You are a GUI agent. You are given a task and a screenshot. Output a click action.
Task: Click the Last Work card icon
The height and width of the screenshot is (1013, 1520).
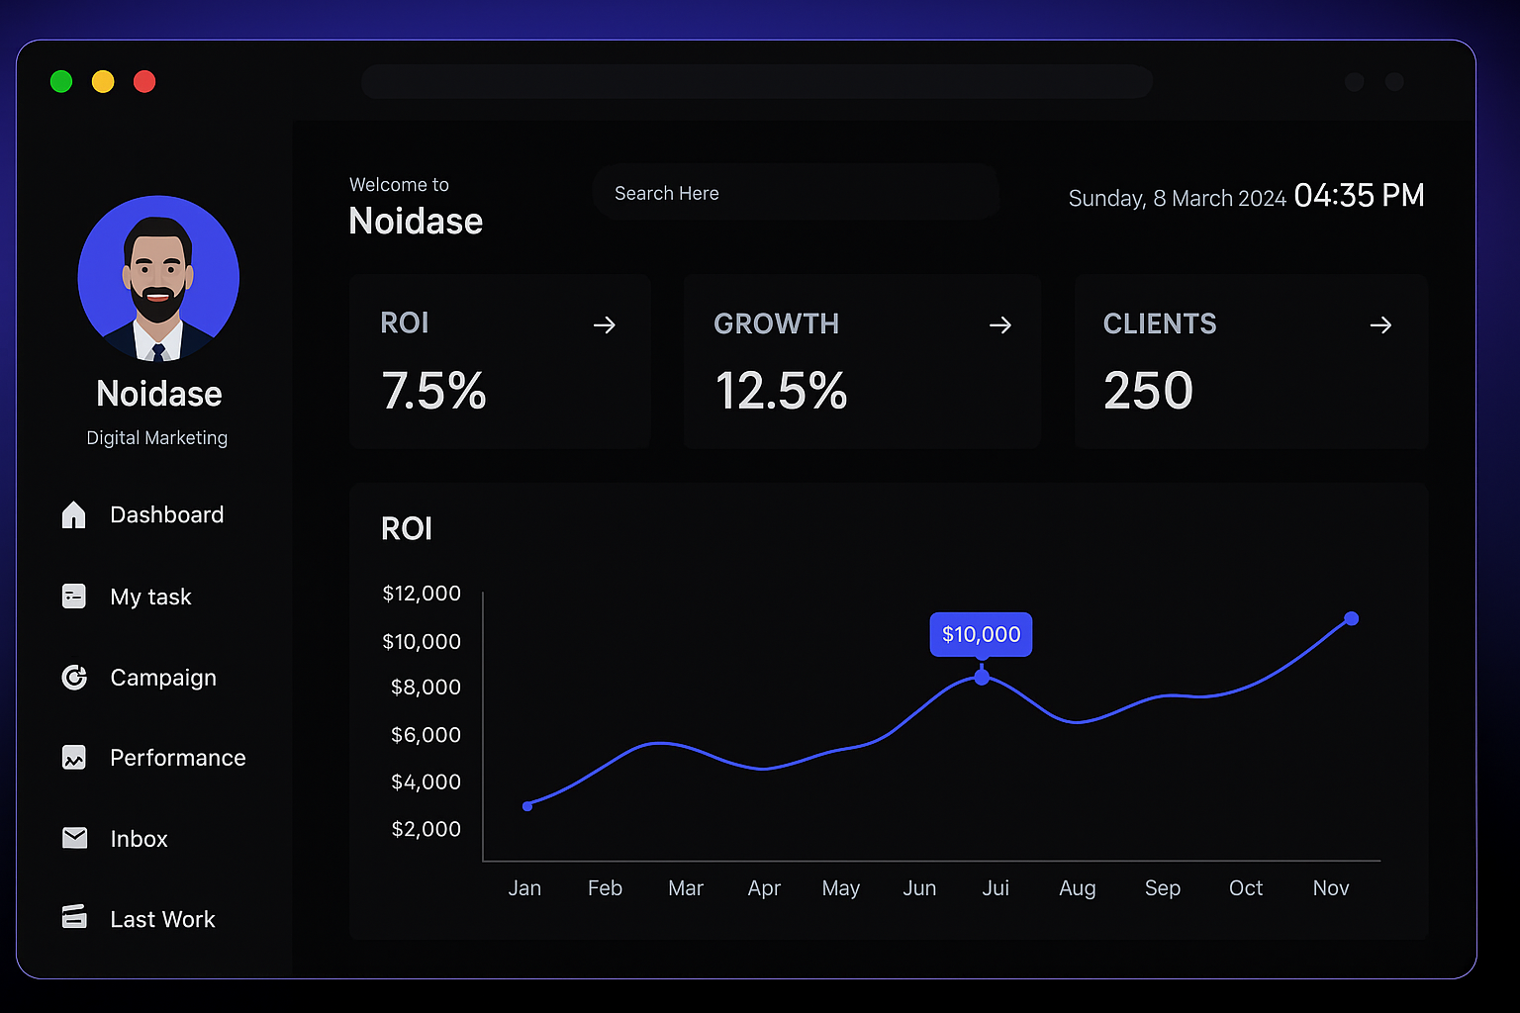click(x=74, y=917)
